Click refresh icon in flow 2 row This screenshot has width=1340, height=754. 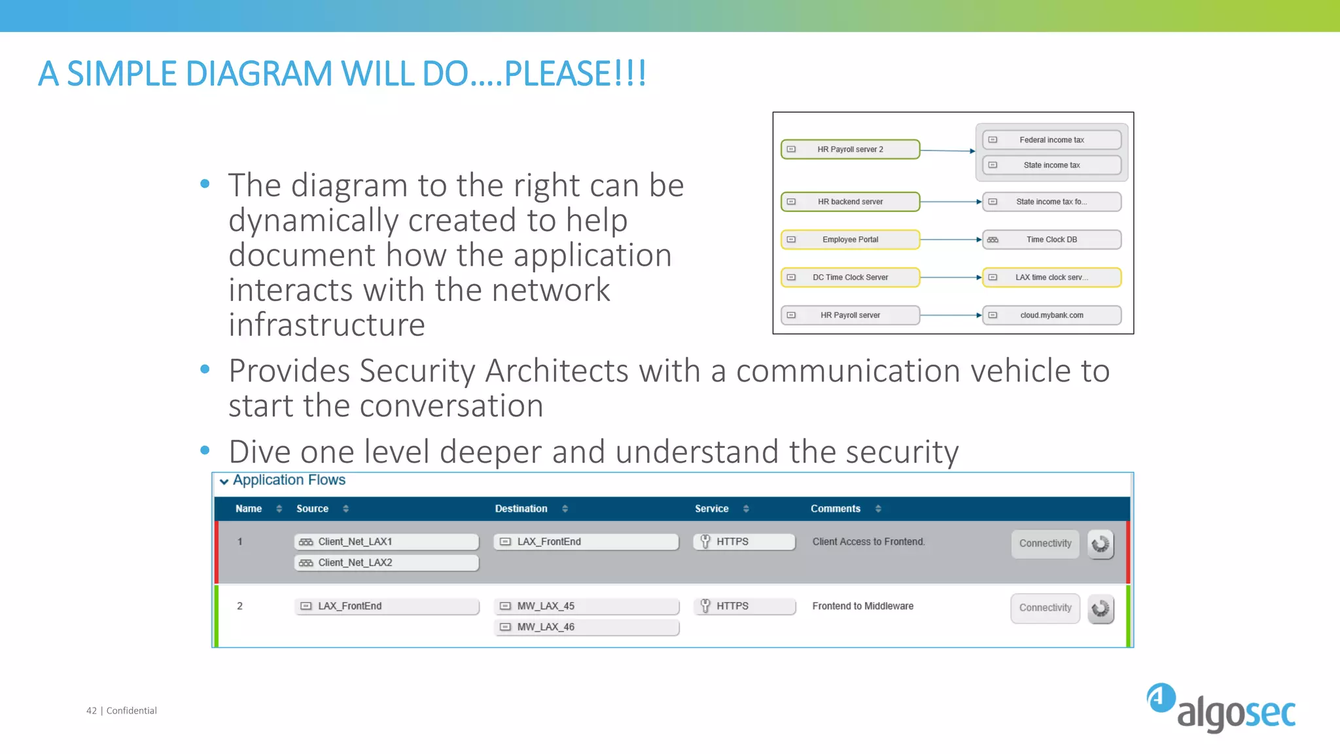1101,609
